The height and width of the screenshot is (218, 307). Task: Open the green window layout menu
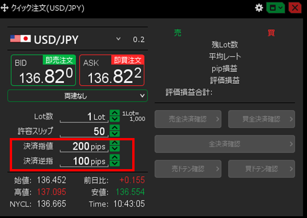click(x=275, y=8)
